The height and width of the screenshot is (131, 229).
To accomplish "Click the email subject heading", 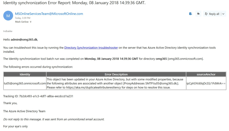I will click(x=74, y=3).
